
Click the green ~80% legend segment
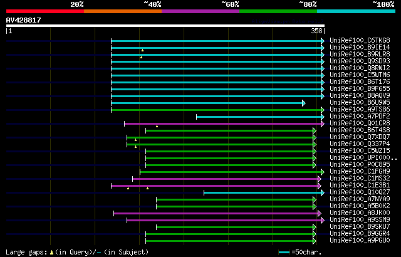pos(278,11)
